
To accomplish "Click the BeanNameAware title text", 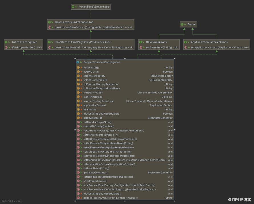I will pos(156,42).
